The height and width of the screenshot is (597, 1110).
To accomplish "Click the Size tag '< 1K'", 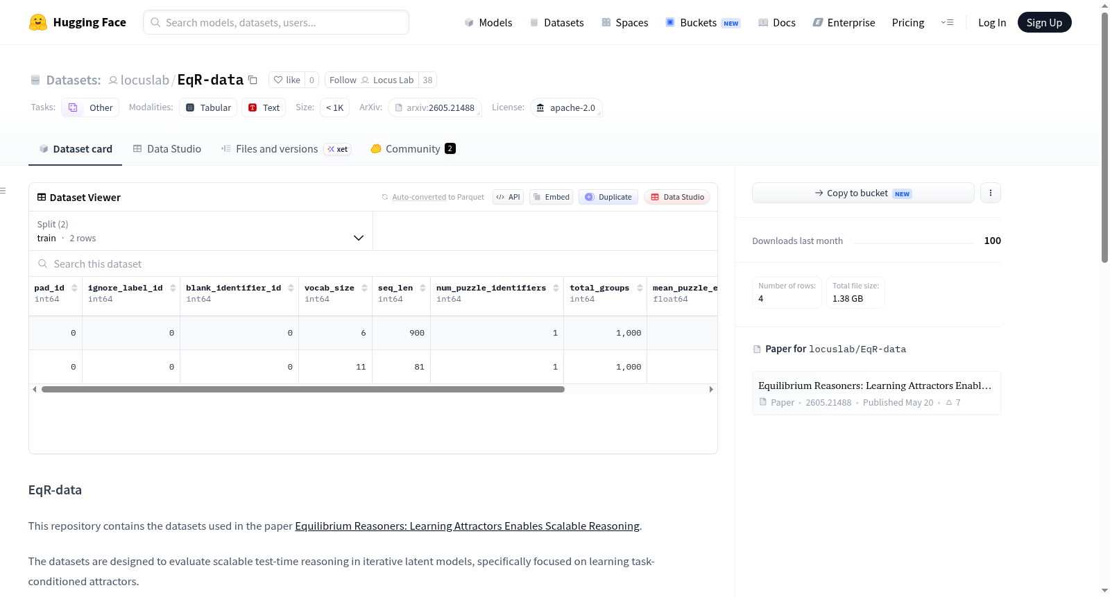I will click(x=334, y=107).
